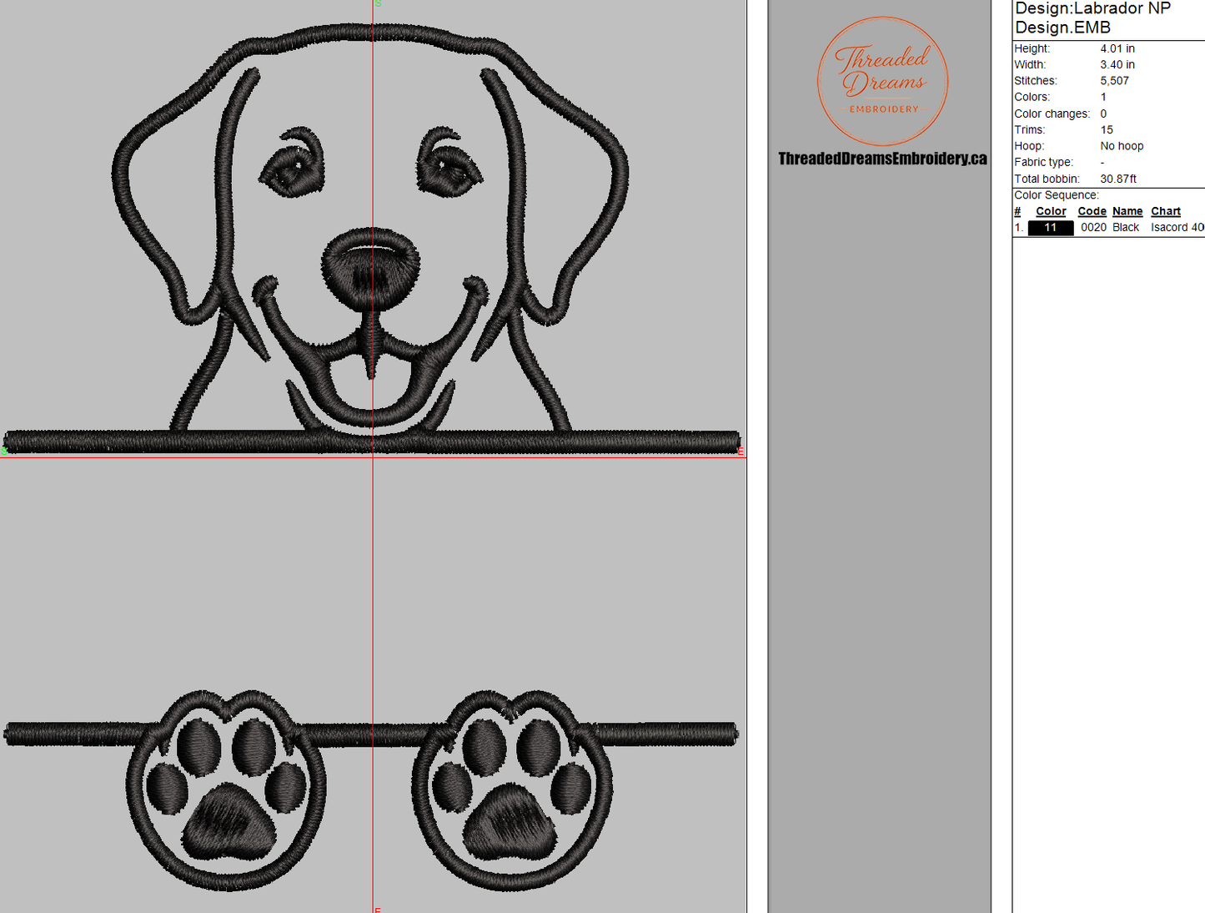Viewport: 1205px width, 913px height.
Task: Click the Total bobbin value 30.87ft
Action: point(1118,179)
